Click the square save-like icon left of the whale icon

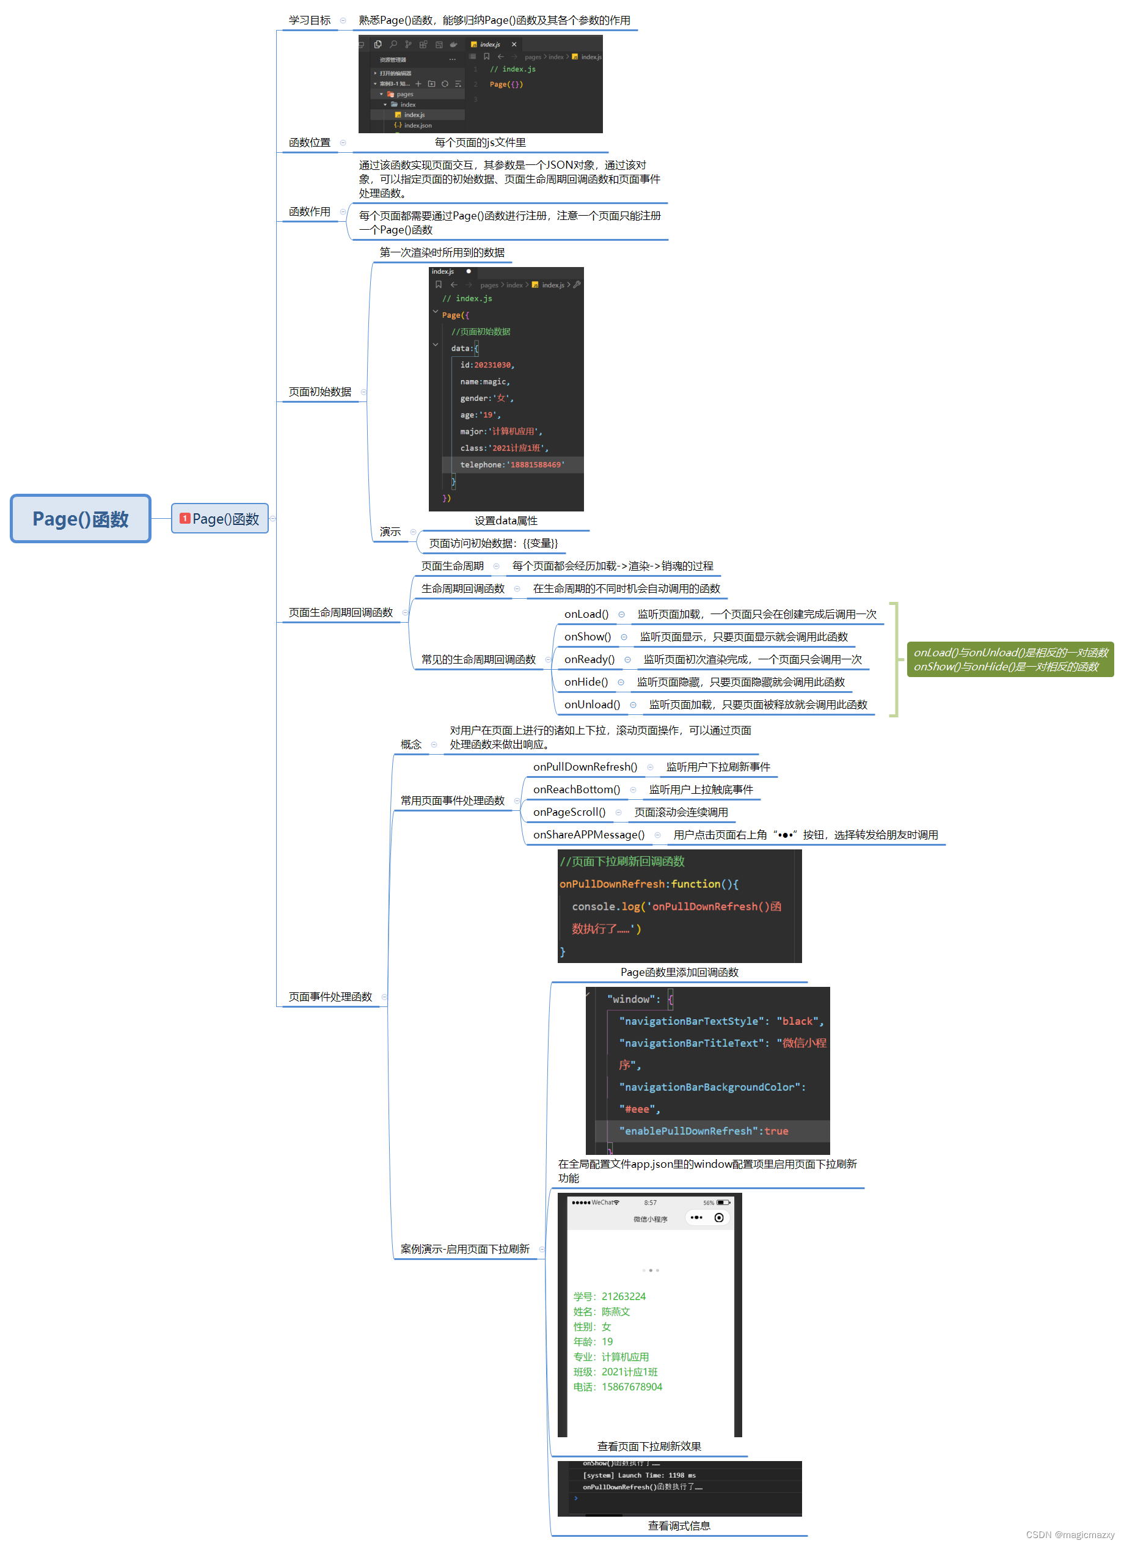click(439, 45)
